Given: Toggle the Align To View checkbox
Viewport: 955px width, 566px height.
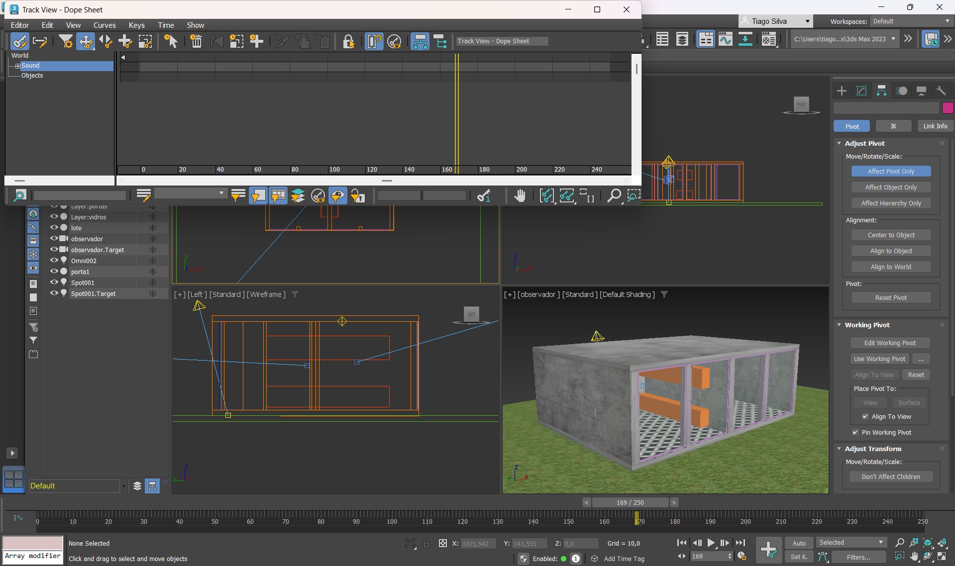Looking at the screenshot, I should [x=865, y=417].
